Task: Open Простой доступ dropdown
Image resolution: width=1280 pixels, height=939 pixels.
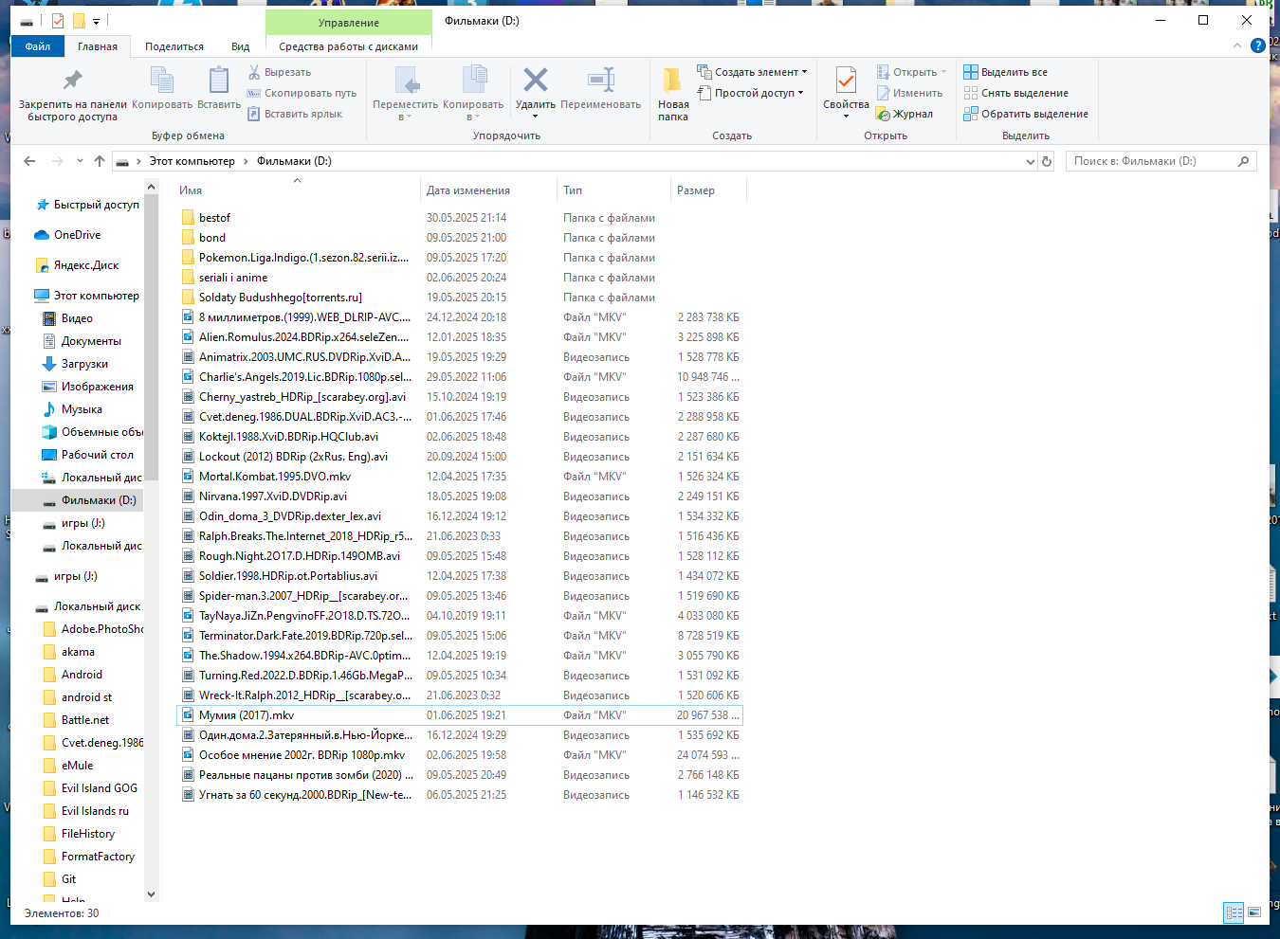Action: (751, 93)
